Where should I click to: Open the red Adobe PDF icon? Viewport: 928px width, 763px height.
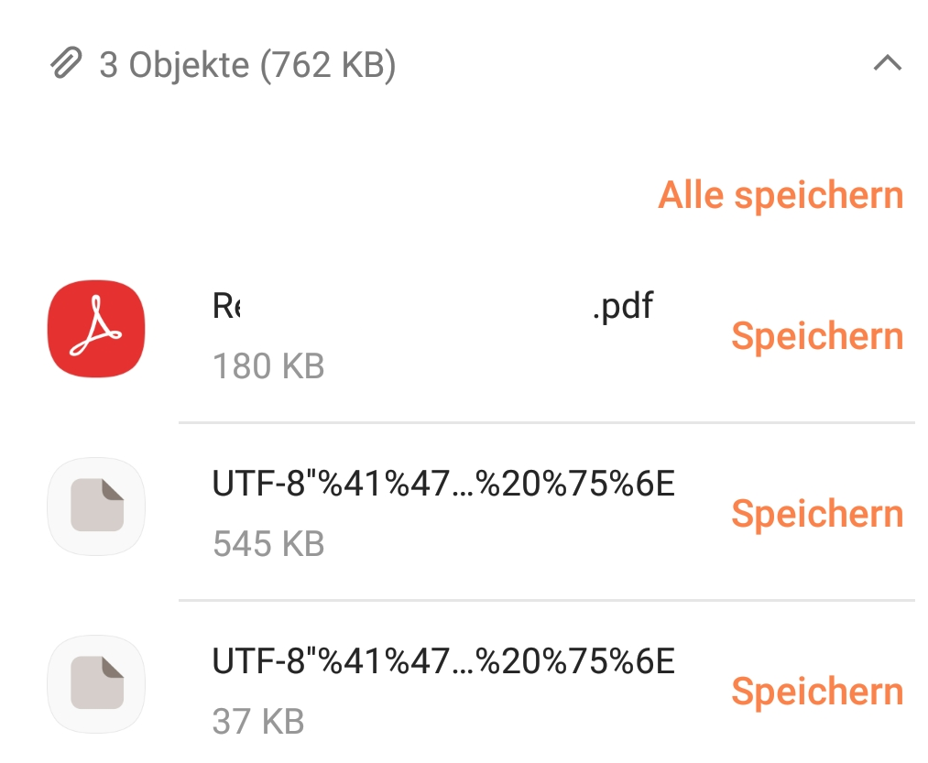[x=96, y=329]
